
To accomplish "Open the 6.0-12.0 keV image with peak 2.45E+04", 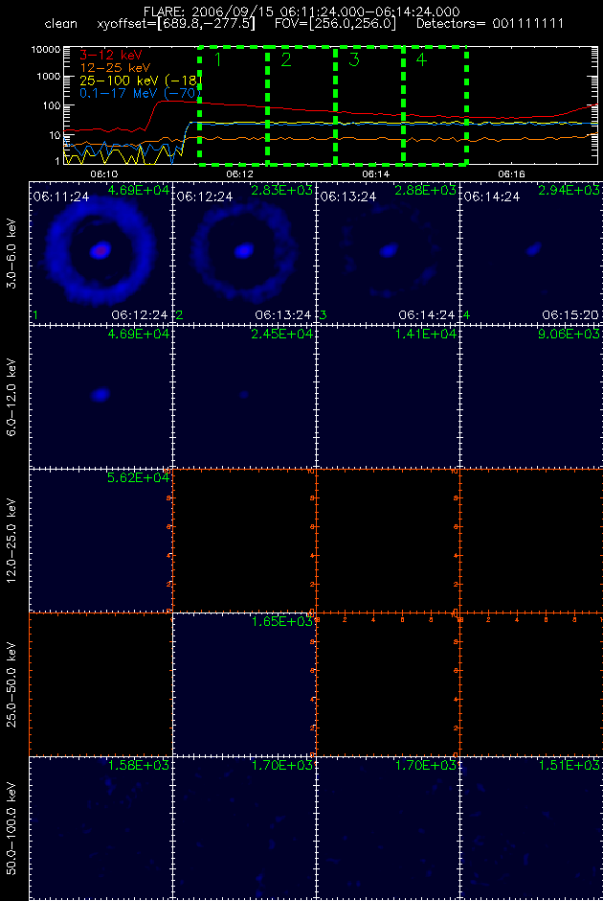I will pyautogui.click(x=244, y=397).
